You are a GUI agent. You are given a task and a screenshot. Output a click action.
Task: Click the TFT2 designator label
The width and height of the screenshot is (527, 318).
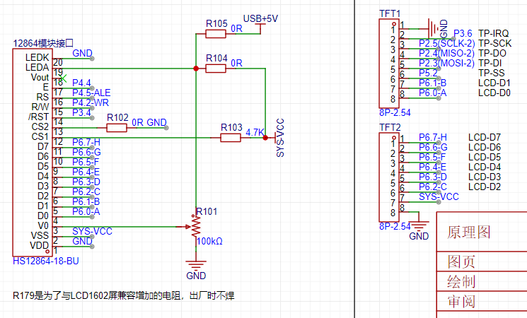390,128
